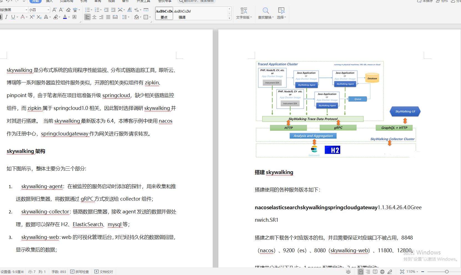Open the 开发工具 developer tools tab

(x=143, y=1)
